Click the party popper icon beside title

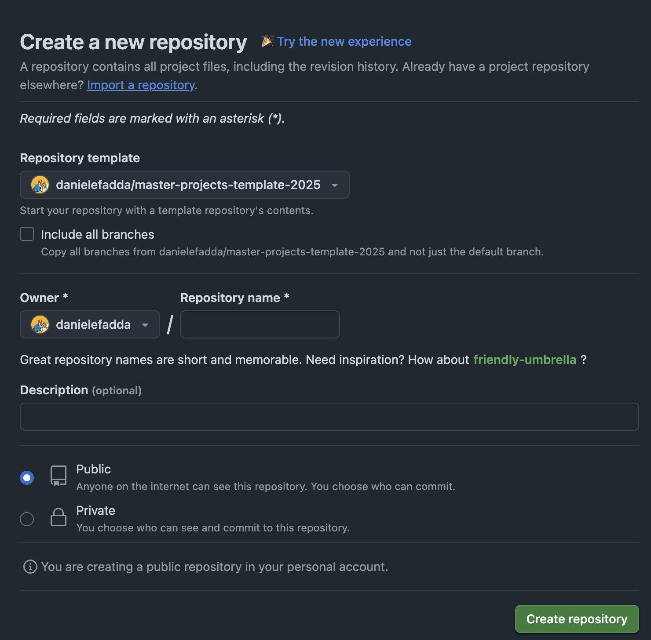click(267, 41)
